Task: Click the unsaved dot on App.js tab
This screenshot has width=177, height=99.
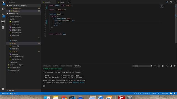Action: click(69, 2)
